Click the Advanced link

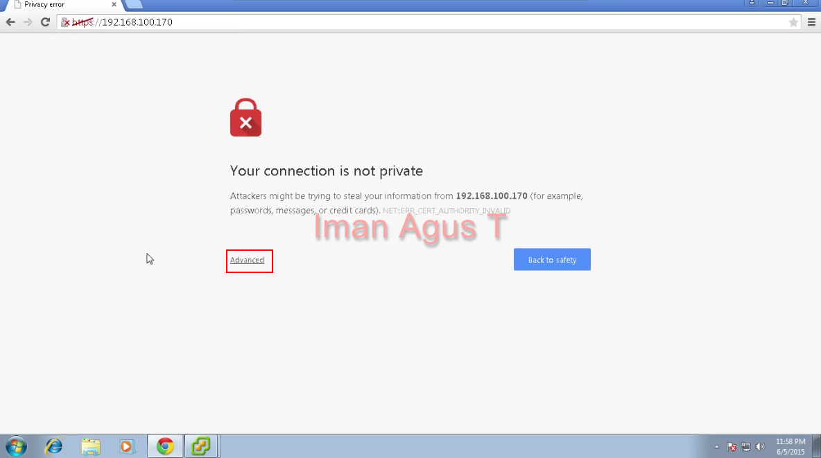click(x=247, y=260)
